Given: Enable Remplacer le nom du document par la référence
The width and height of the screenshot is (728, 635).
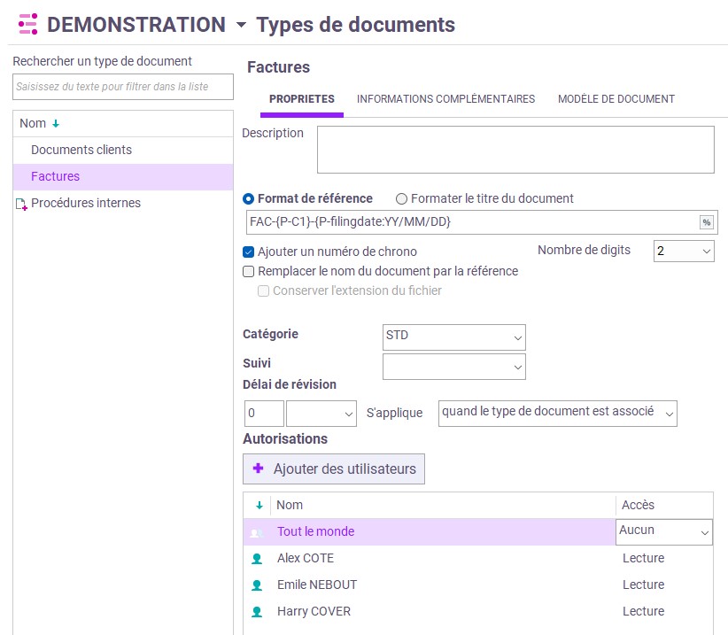Looking at the screenshot, I should click(x=249, y=271).
